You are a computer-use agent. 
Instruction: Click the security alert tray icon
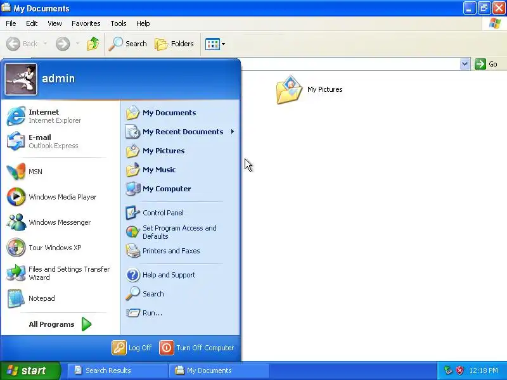click(460, 370)
